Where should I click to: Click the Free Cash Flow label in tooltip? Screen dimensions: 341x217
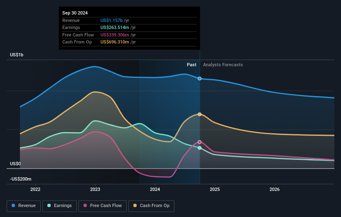[78, 35]
